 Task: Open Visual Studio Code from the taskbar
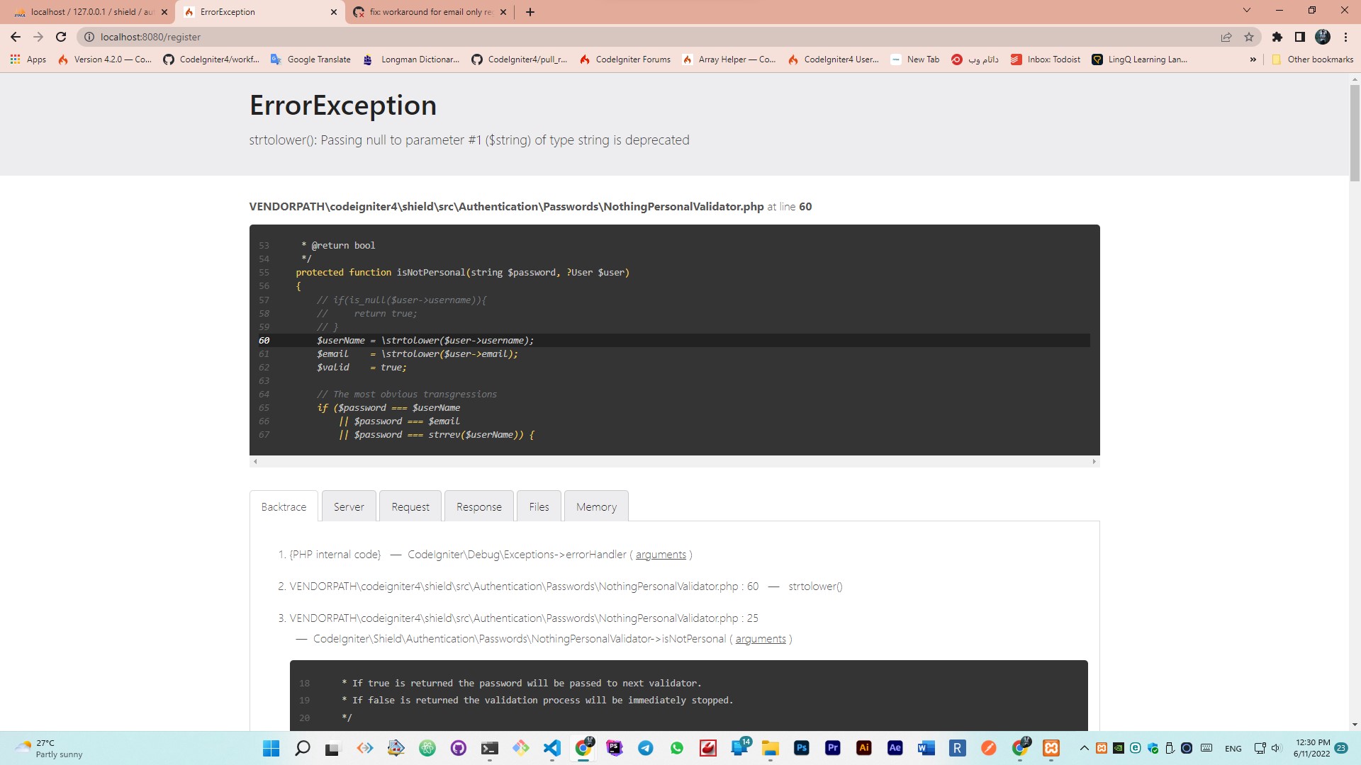pyautogui.click(x=551, y=748)
